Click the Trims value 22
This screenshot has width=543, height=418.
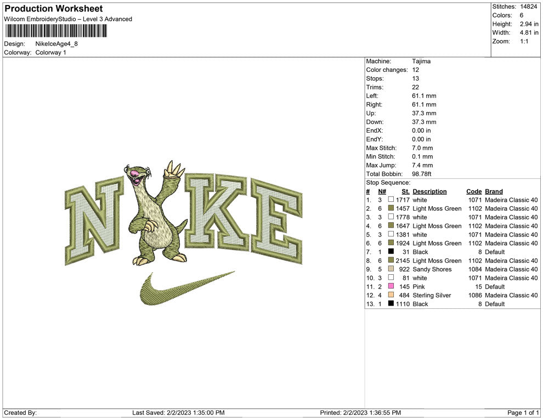[x=416, y=87]
